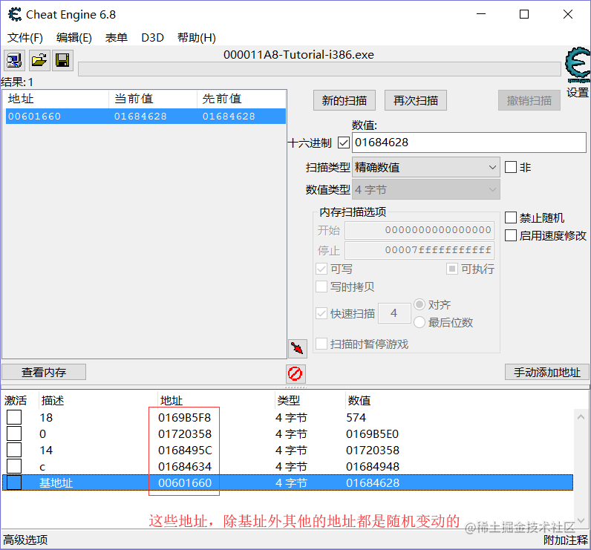591x550 pixels.
Task: Click value 0169B5E0 in address list
Action: (373, 434)
